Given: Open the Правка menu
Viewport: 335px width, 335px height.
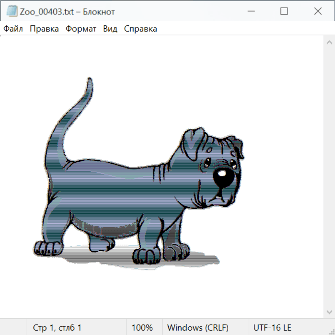Looking at the screenshot, I should point(44,29).
